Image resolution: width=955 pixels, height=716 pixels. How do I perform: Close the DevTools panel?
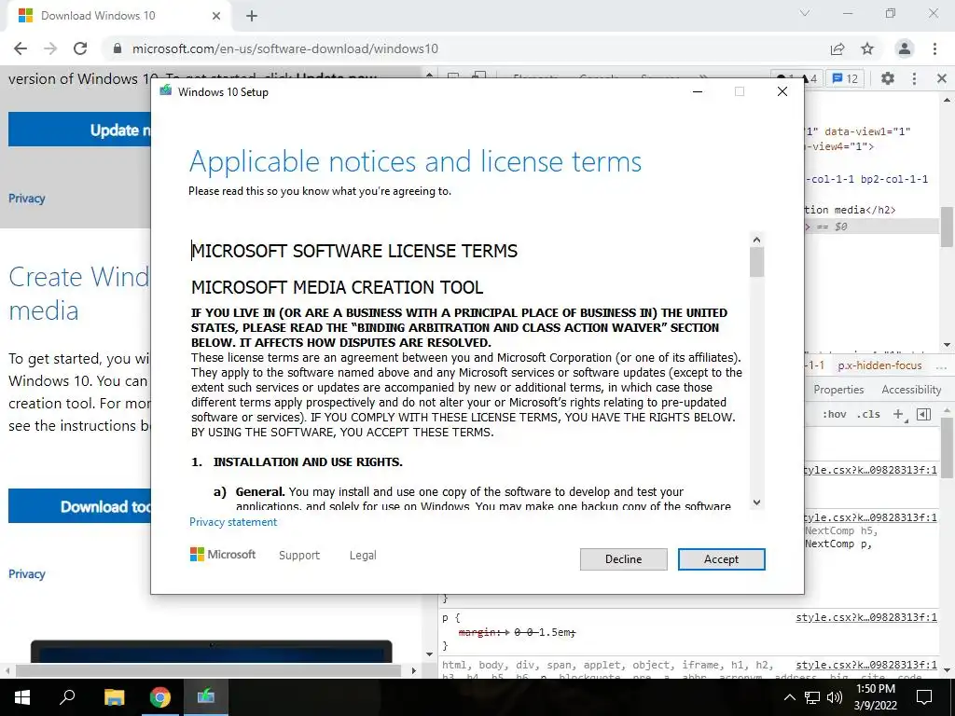pos(942,78)
